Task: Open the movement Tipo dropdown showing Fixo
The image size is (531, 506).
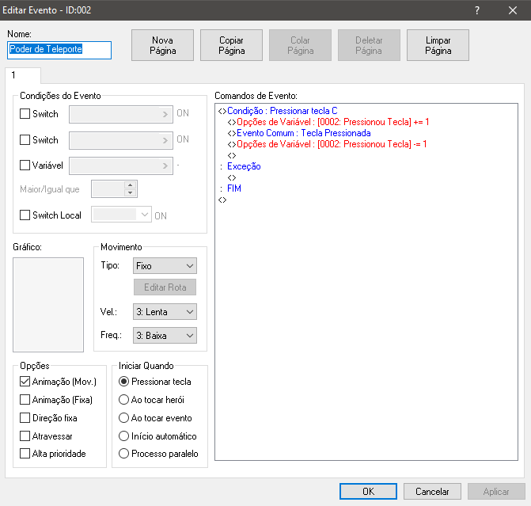Action: coord(165,266)
